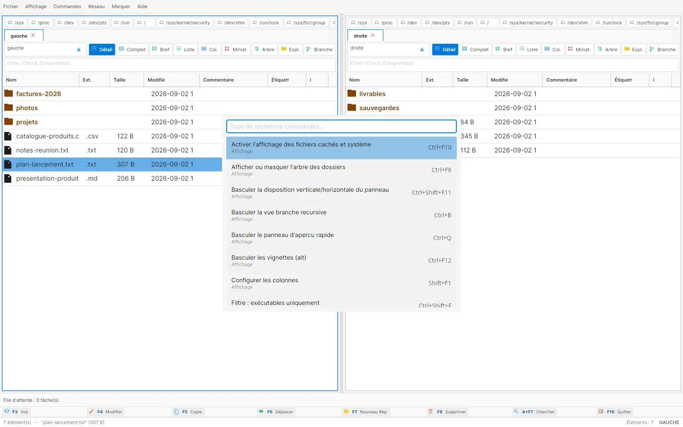This screenshot has width=683, height=427.
Task: Switch right panel to Complet view
Action: (476, 50)
